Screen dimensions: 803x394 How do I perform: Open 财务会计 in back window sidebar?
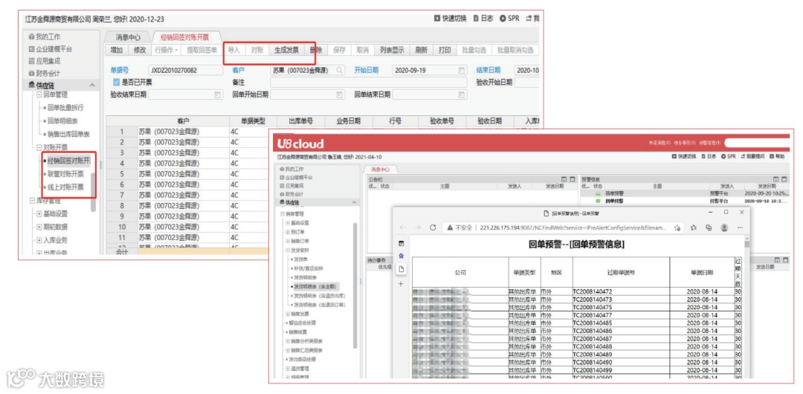click(x=45, y=74)
